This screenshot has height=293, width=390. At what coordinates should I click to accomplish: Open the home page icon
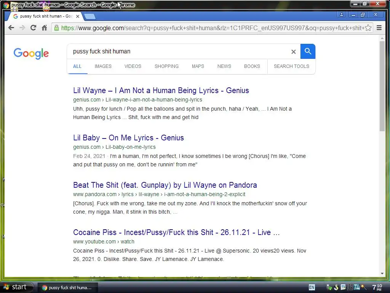(44, 27)
